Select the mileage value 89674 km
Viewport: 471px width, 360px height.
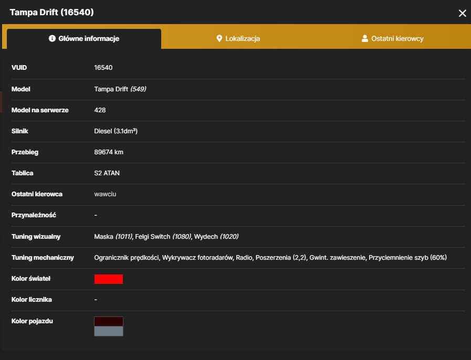(109, 152)
